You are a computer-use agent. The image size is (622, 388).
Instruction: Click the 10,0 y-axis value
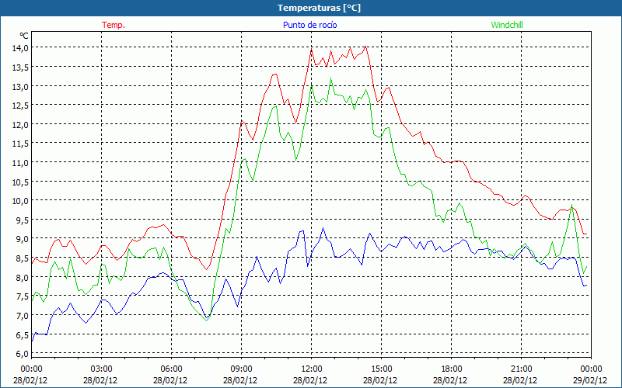pyautogui.click(x=21, y=201)
